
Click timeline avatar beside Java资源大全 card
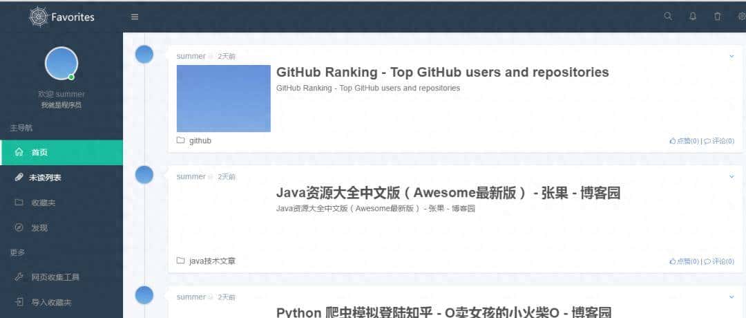click(144, 175)
